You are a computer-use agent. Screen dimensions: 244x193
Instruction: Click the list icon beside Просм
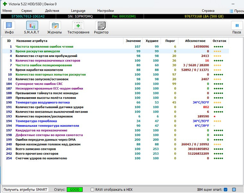(x=231, y=11)
